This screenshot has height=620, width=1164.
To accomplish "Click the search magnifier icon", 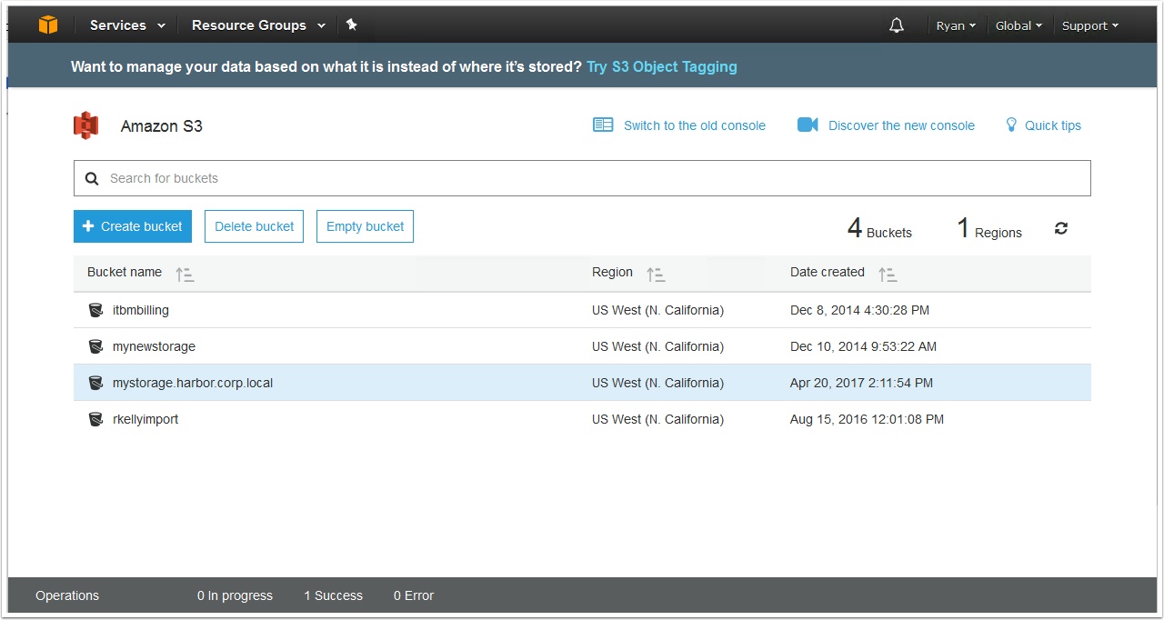I will 92,178.
